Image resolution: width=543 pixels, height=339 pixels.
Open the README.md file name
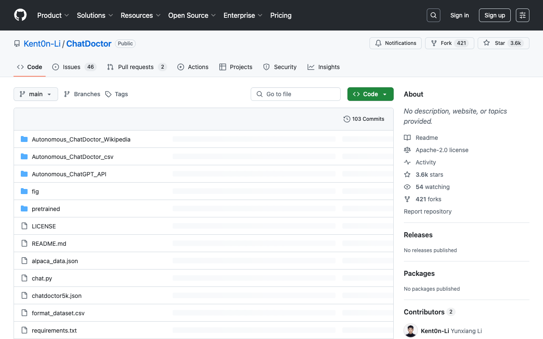[x=49, y=244]
